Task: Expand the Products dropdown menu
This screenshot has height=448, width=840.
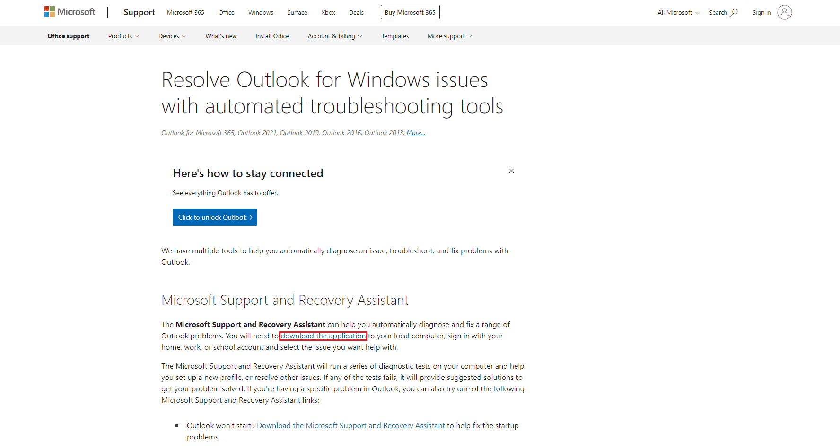Action: pos(123,36)
